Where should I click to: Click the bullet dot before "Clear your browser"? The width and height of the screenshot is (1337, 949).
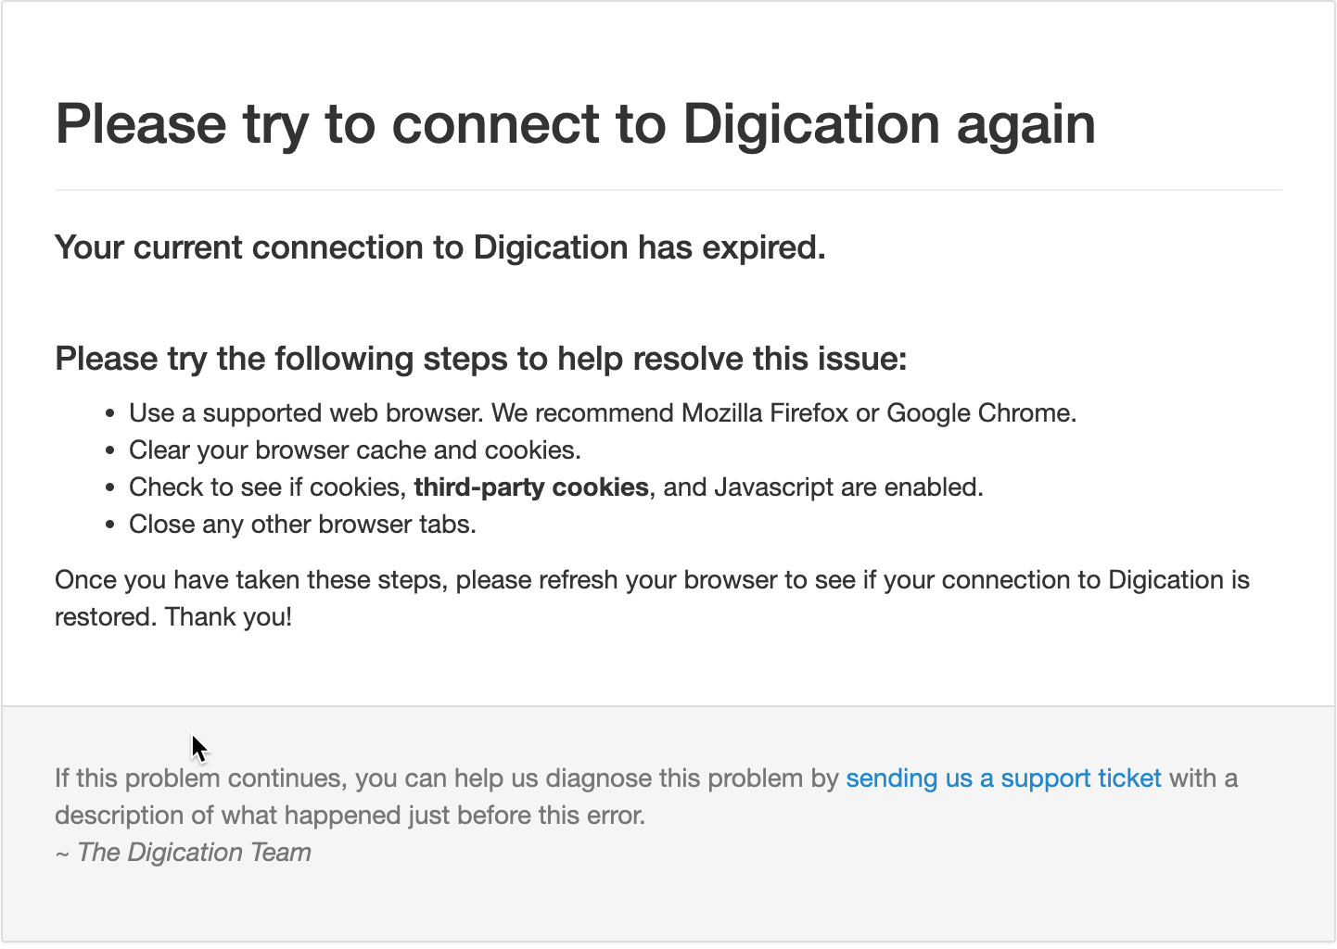(110, 451)
